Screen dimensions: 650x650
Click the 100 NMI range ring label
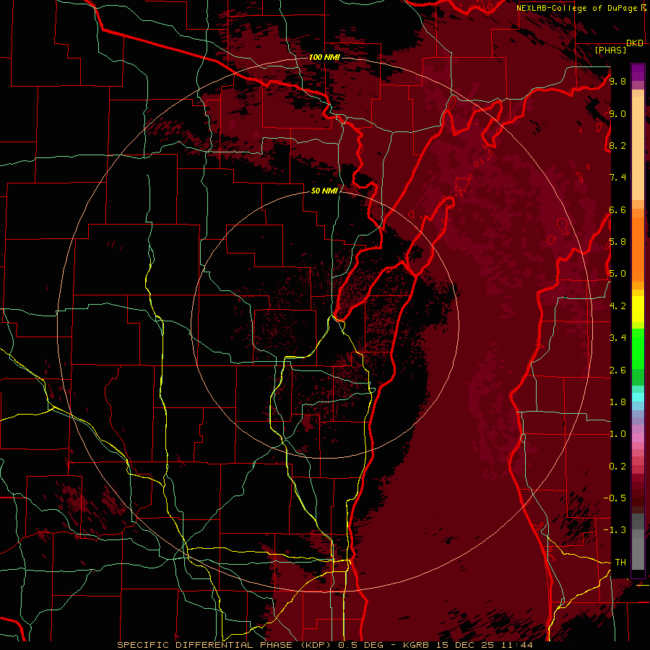[324, 57]
